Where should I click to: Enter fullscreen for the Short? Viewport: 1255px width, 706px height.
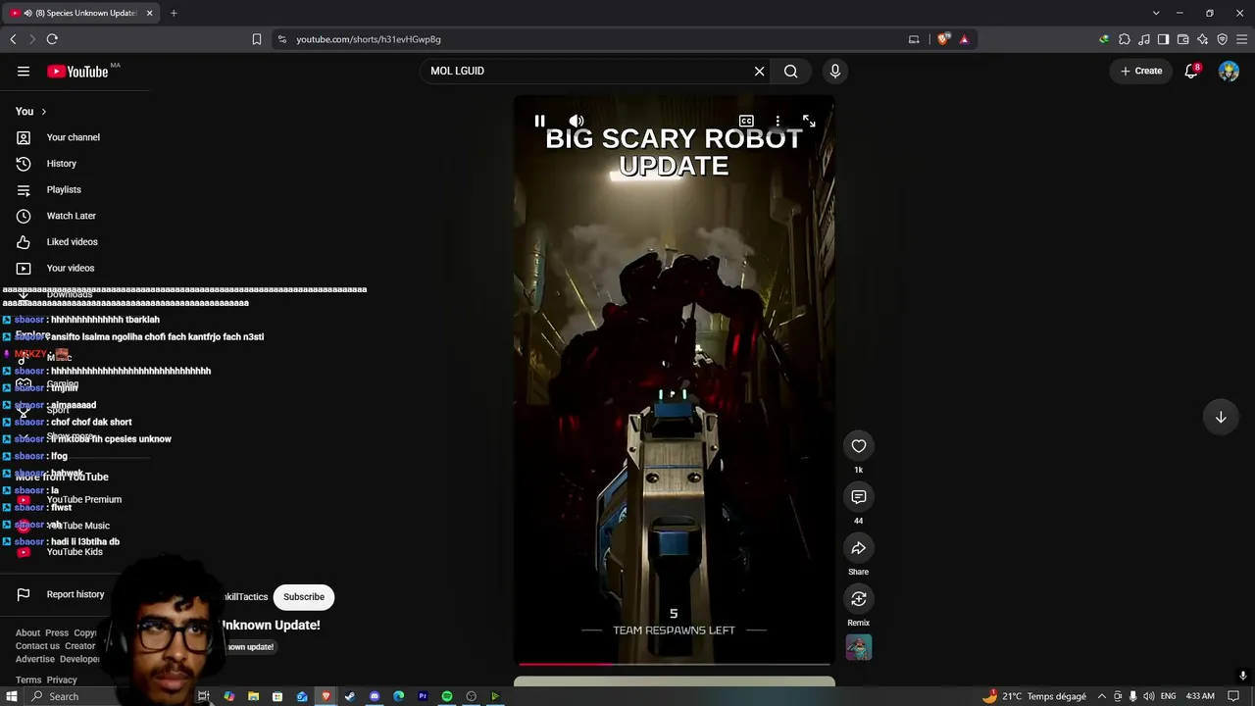809,121
